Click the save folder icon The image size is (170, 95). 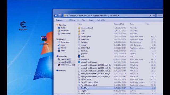79,34
